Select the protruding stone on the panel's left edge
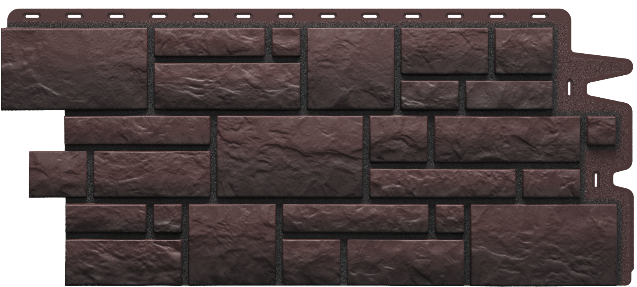 (x=58, y=174)
